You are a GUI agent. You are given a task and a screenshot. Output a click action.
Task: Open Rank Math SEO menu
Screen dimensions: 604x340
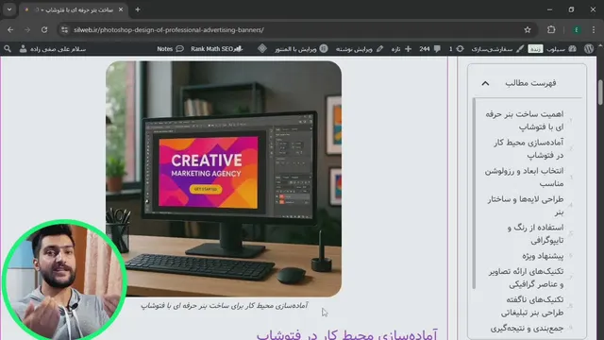(216, 49)
